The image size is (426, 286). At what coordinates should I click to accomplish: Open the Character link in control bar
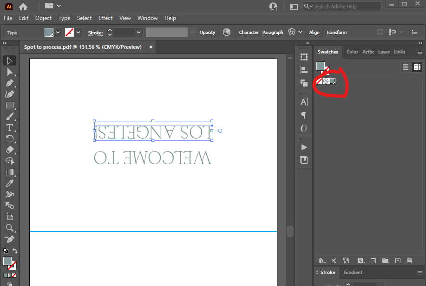249,33
